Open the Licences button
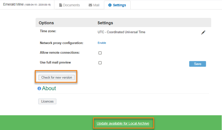 point(47,101)
